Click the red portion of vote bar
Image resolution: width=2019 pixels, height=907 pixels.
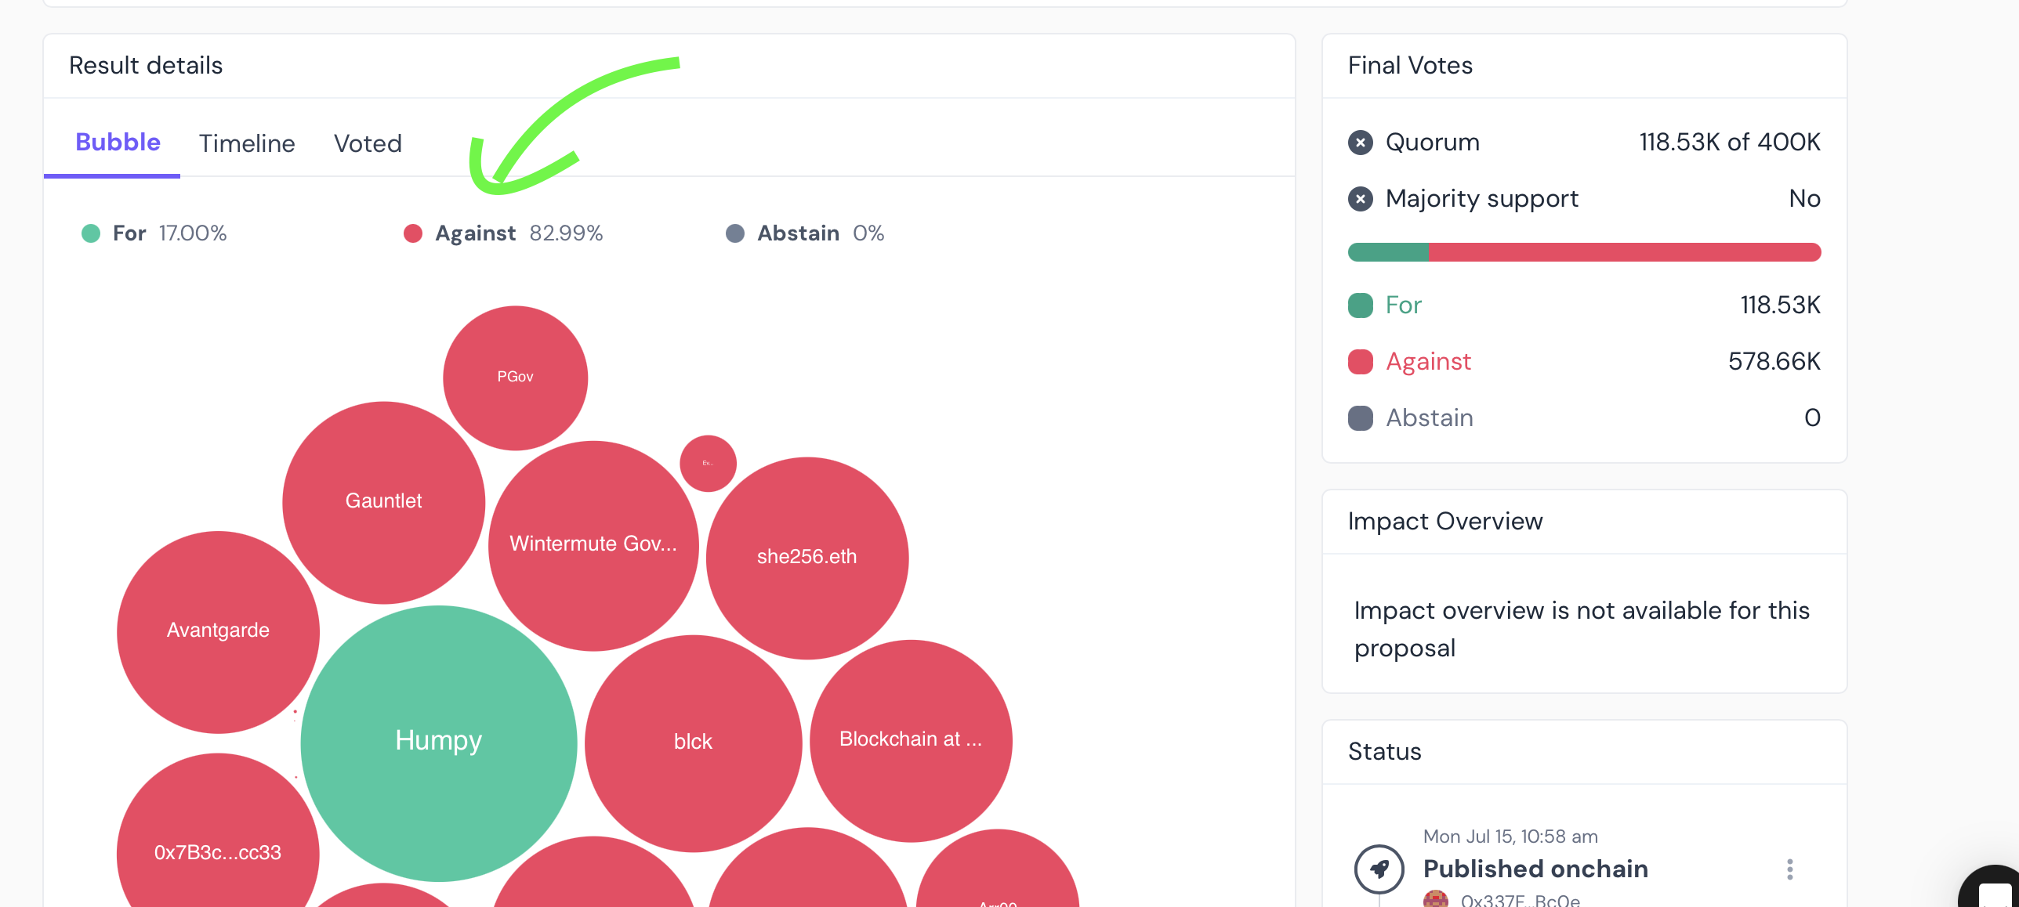[x=1622, y=252]
